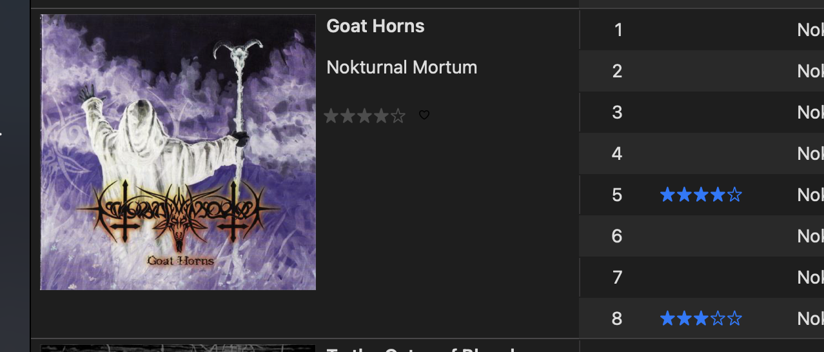Click third star of track 5 rating
The height and width of the screenshot is (352, 824).
[701, 195]
